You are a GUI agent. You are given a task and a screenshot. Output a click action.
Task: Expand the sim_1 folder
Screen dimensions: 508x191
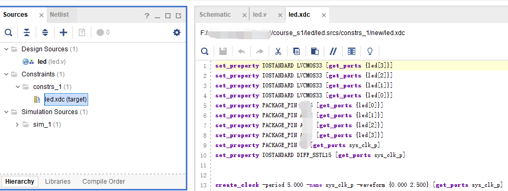click(x=17, y=125)
